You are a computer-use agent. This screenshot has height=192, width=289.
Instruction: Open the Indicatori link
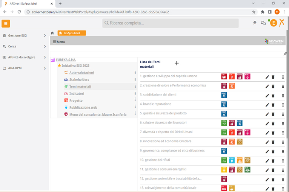click(77, 93)
